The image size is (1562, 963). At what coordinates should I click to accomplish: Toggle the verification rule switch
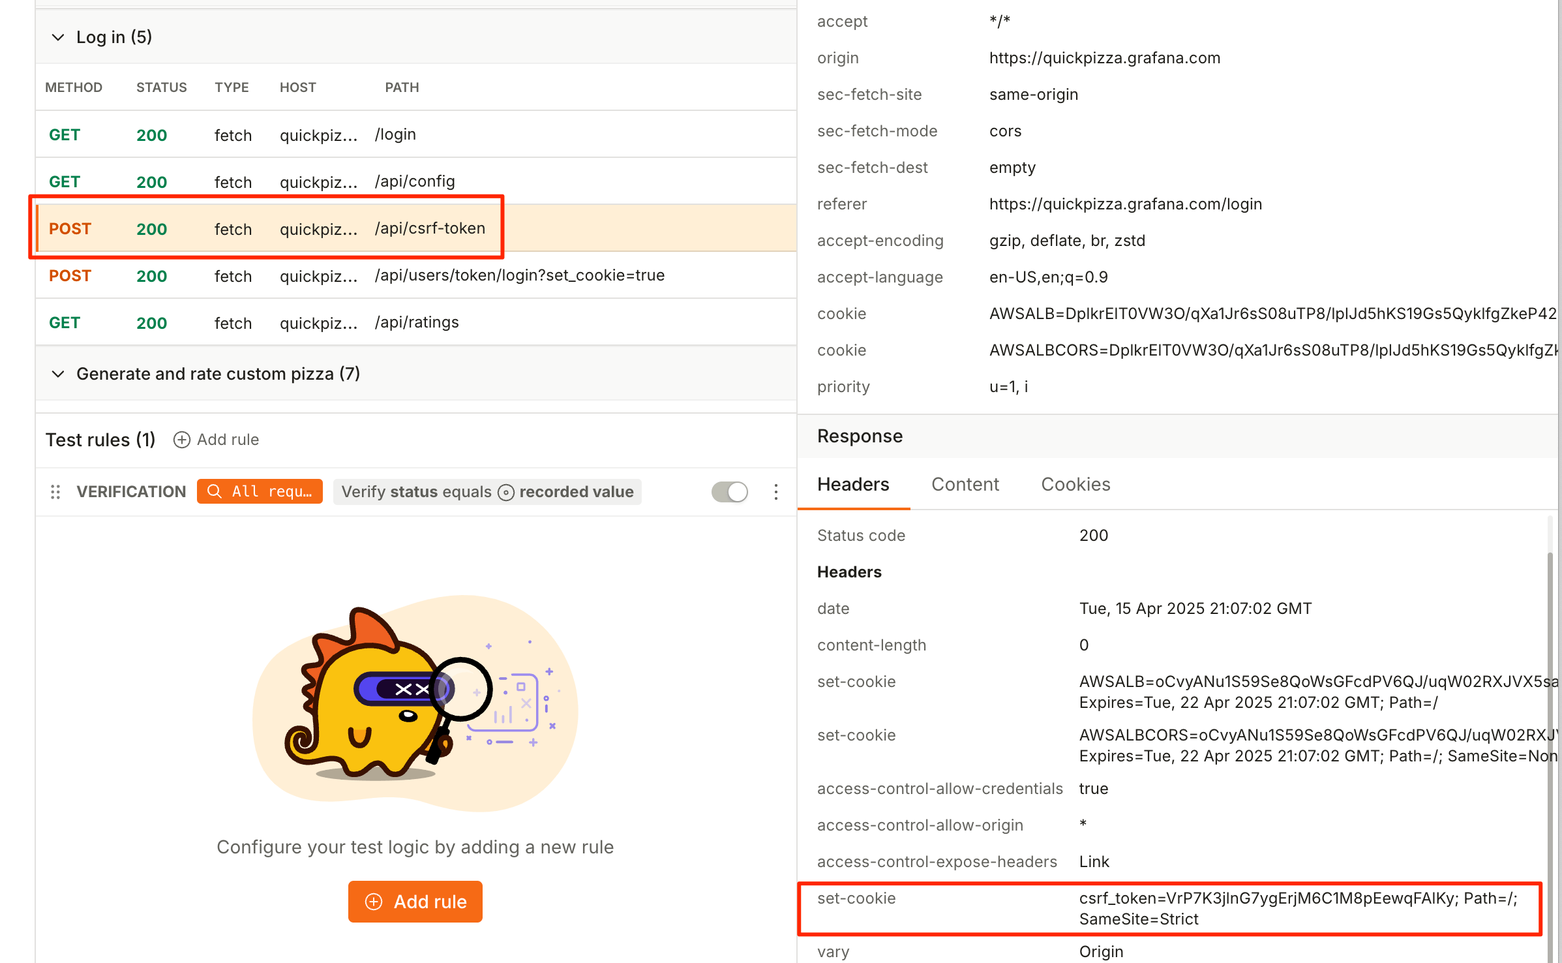(x=730, y=492)
